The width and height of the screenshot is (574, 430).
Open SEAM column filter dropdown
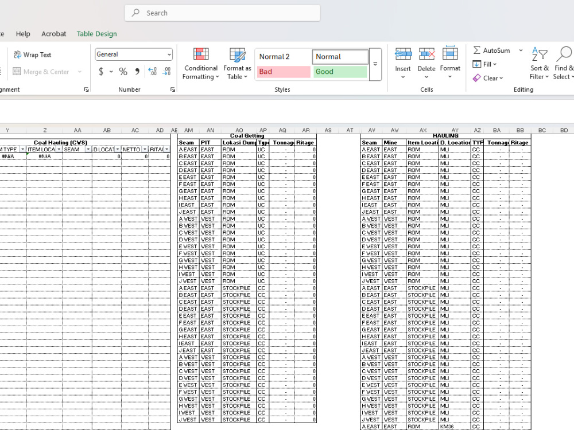coord(88,149)
